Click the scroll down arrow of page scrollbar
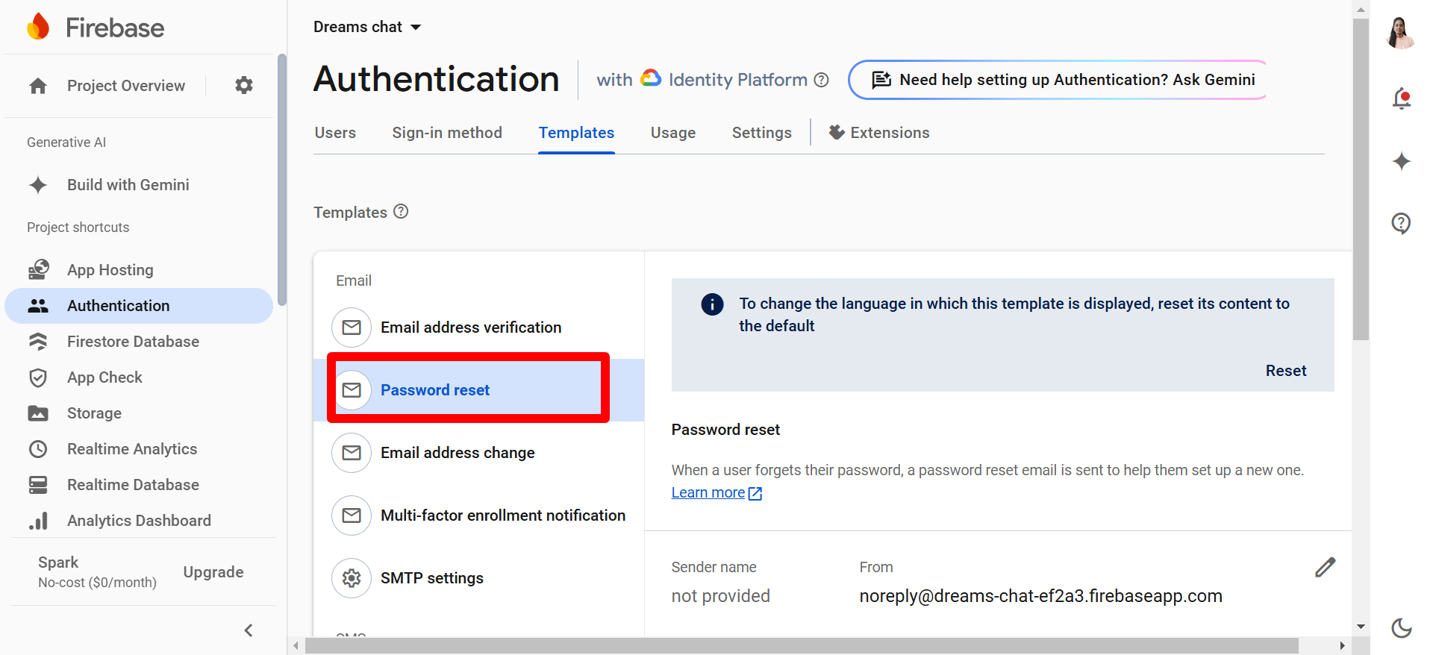 click(1361, 627)
